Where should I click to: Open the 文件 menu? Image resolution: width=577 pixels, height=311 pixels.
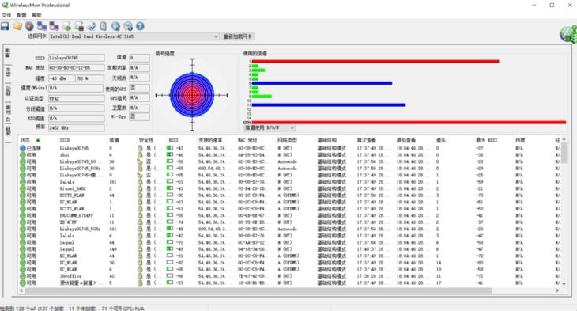6,15
